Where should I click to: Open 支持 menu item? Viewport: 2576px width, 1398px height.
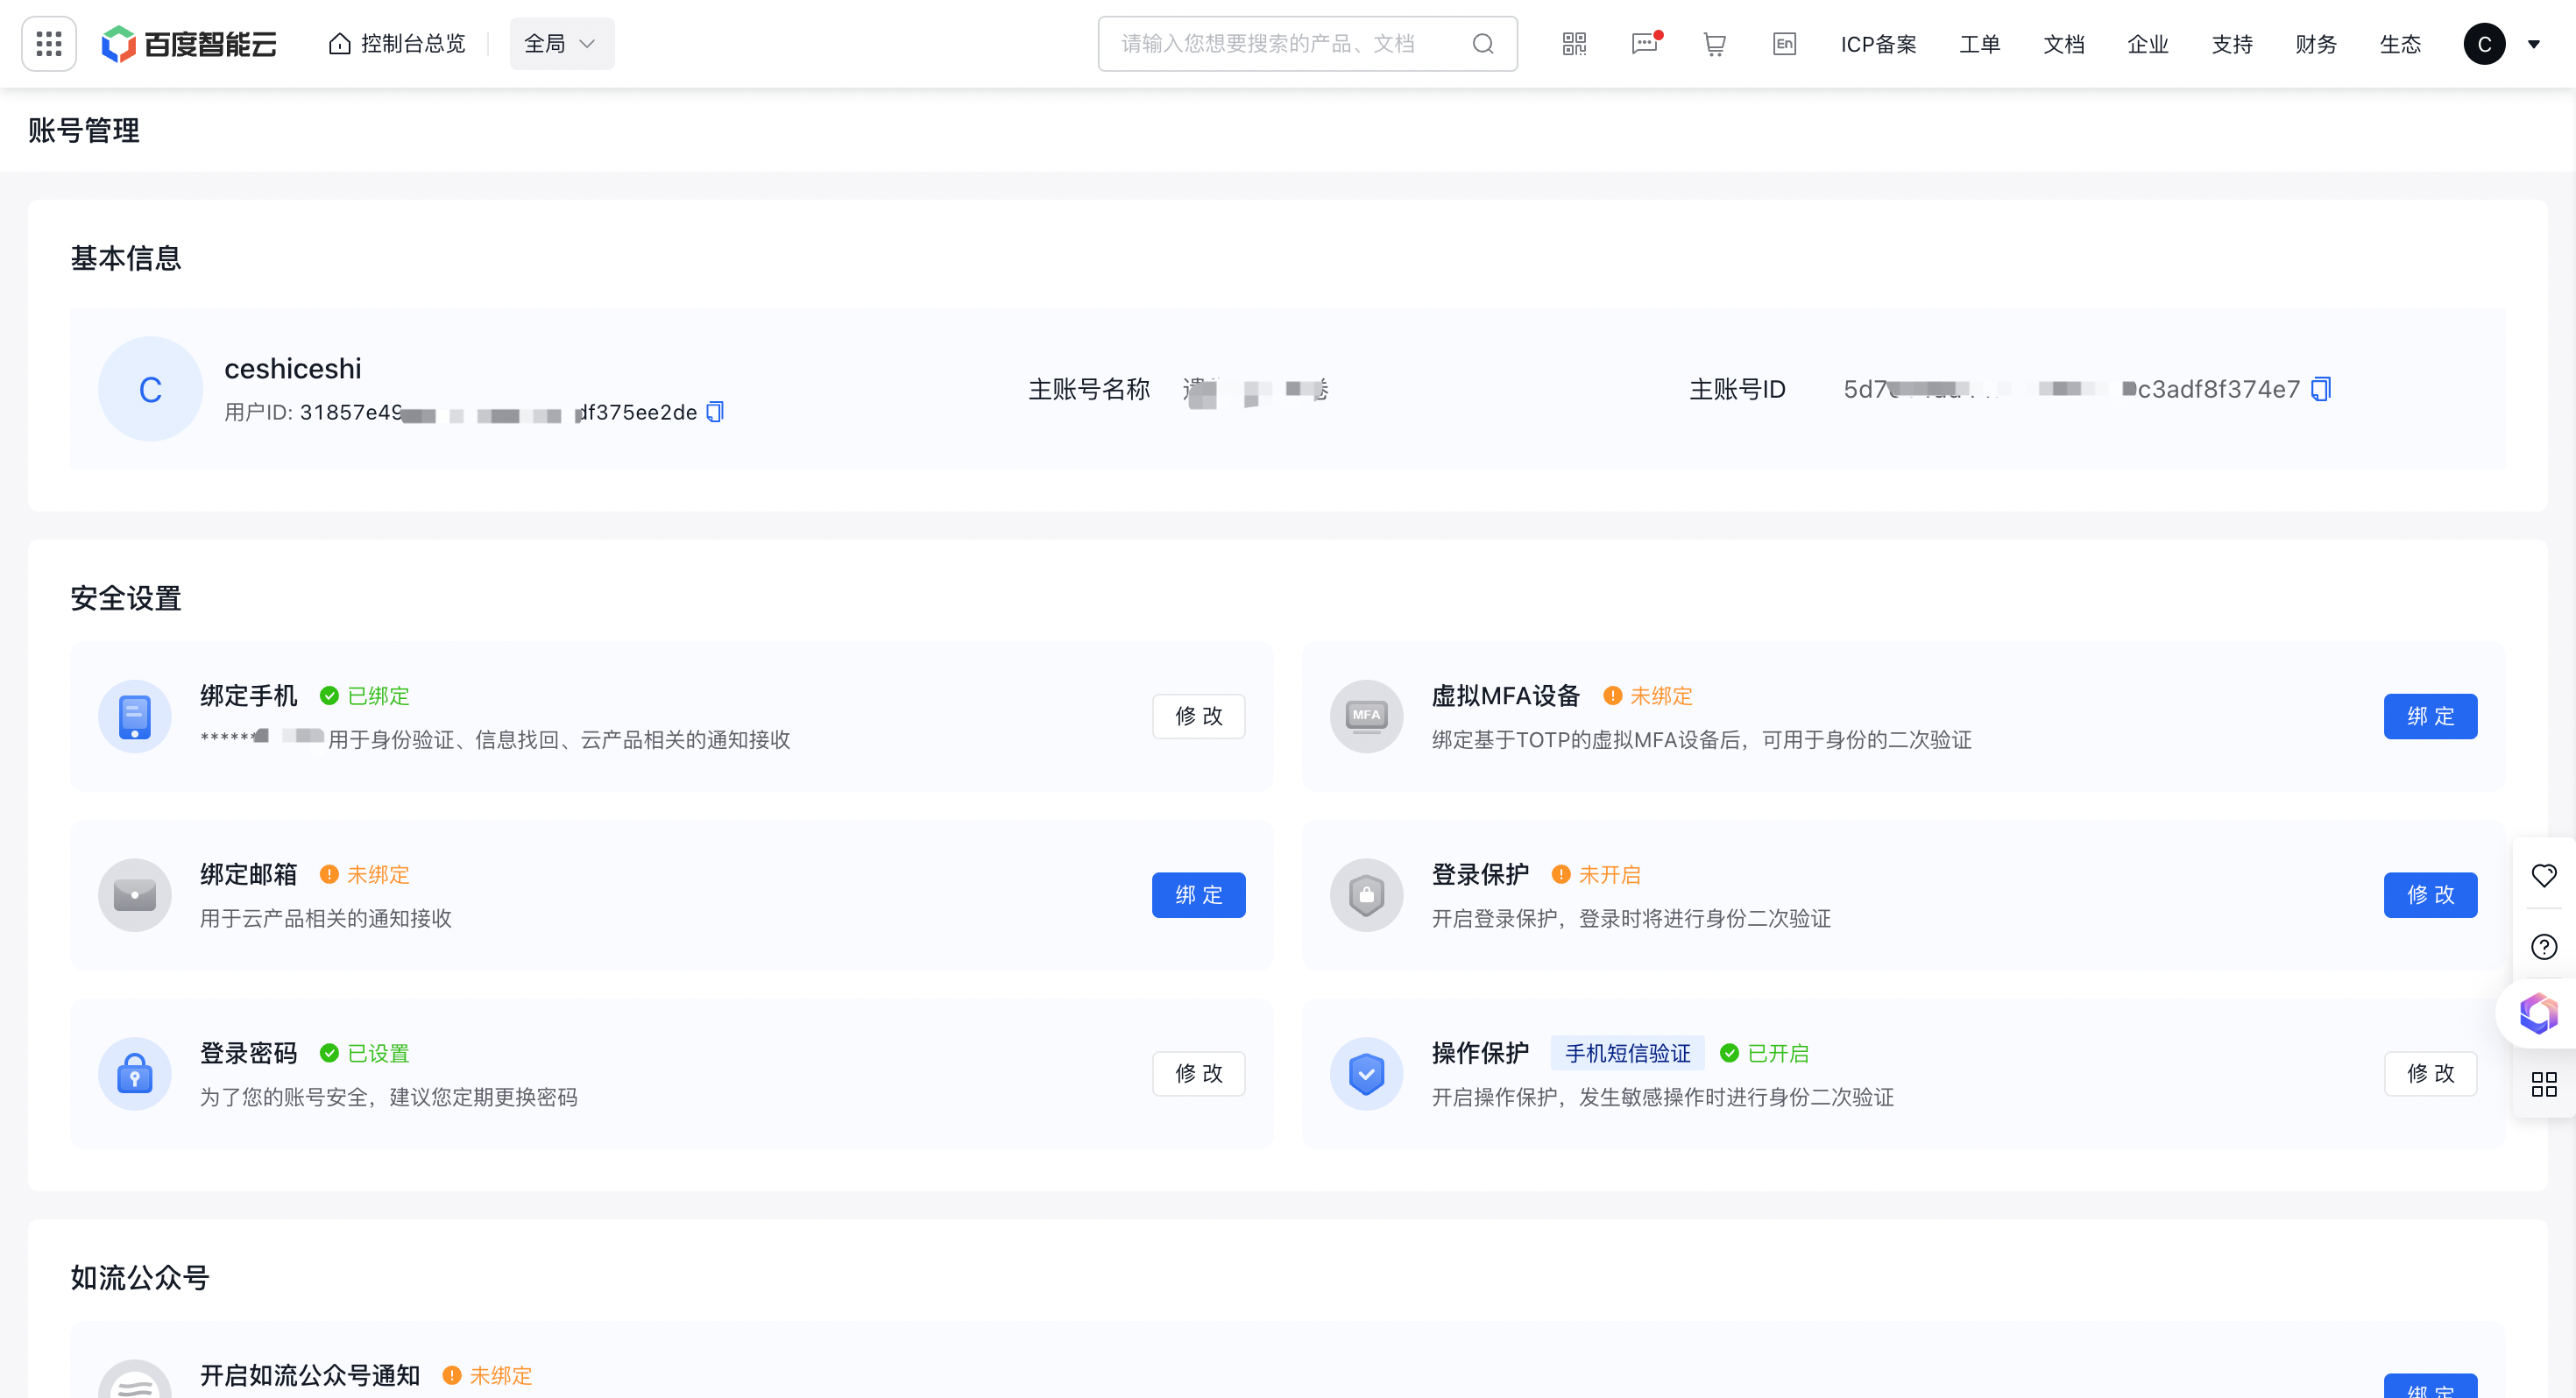point(2231,44)
